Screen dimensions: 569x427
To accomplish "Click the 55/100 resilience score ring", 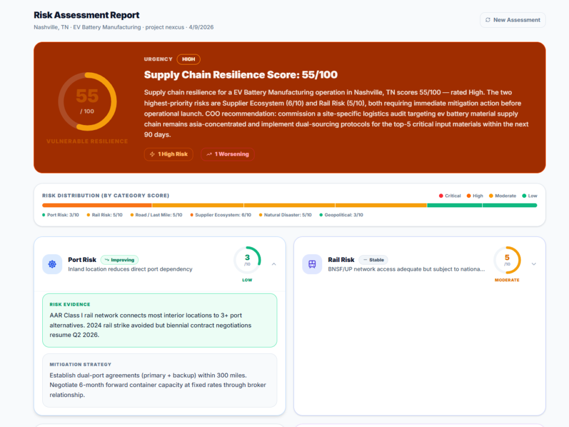I will click(87, 102).
